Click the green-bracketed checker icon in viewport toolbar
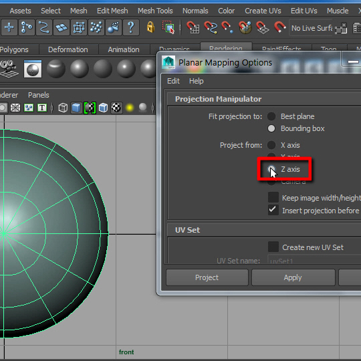 (x=90, y=108)
